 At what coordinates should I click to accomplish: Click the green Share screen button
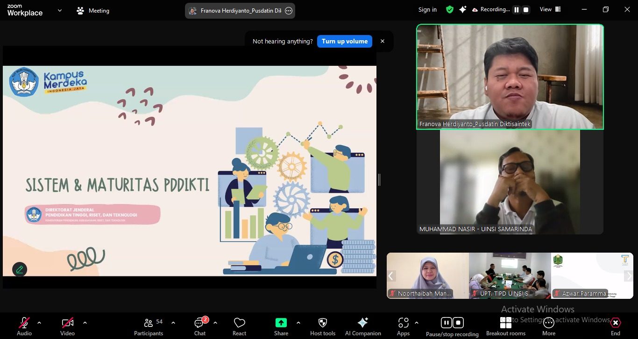pos(281,326)
